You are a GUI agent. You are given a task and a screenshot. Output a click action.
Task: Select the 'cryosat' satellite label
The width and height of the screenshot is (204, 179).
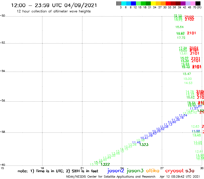pyautogui.click(x=175, y=171)
